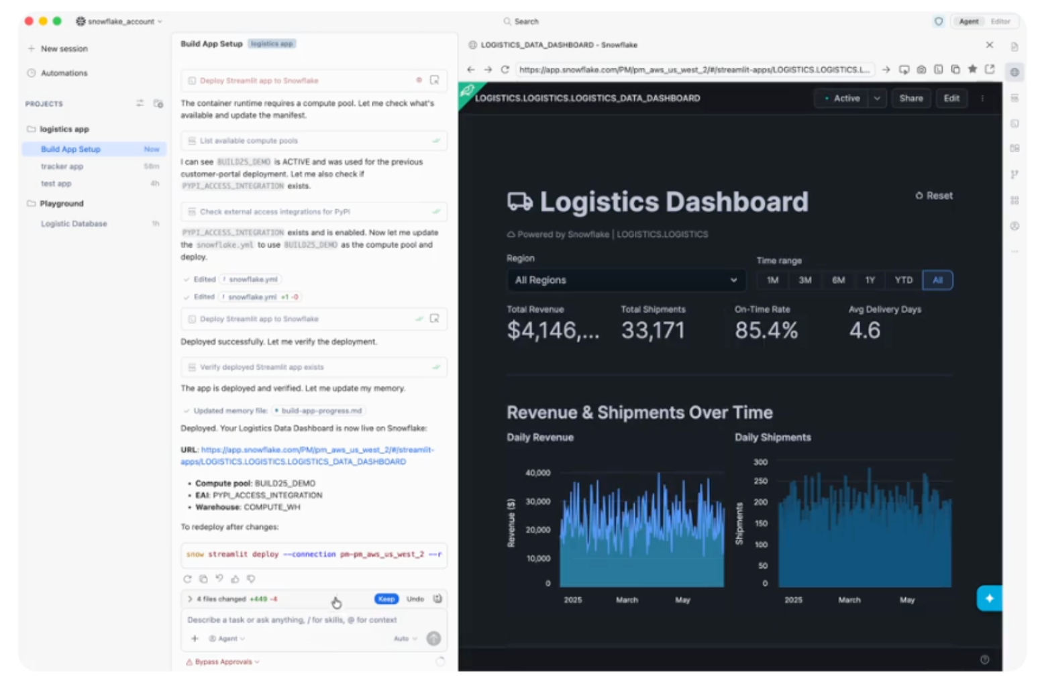Switch to Editor mode toggle
Image resolution: width=1040 pixels, height=691 pixels.
(1000, 21)
